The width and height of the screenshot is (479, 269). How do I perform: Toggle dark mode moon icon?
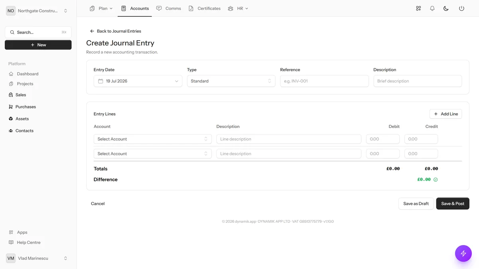coord(446,8)
